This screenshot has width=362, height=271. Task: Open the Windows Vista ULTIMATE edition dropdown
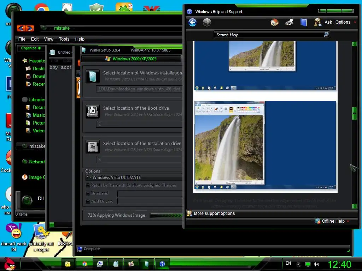coord(134,177)
